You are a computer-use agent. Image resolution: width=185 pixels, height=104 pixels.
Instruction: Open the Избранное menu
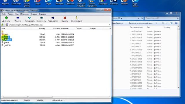(25, 14)
